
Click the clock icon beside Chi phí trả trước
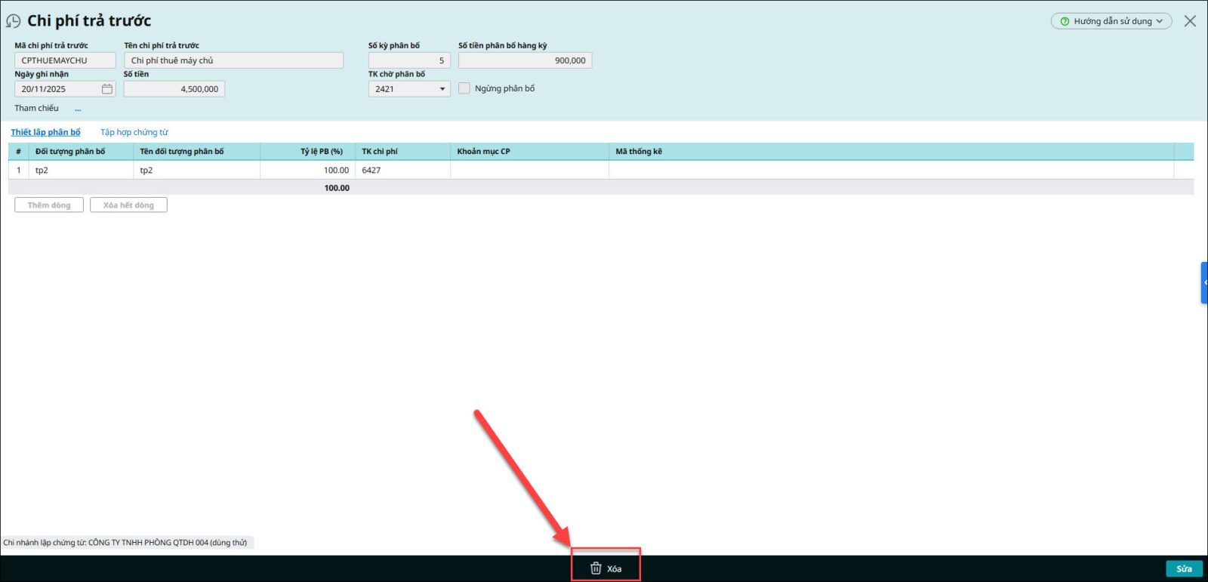pyautogui.click(x=13, y=21)
